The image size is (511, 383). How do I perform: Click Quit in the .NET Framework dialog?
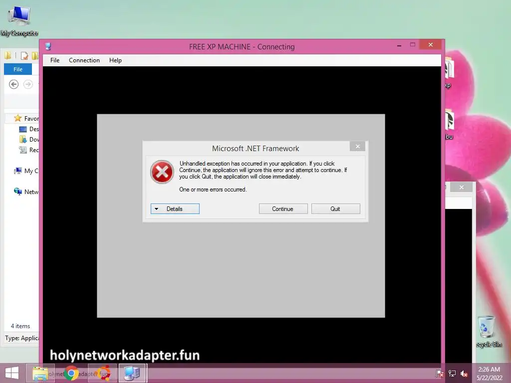click(x=336, y=209)
